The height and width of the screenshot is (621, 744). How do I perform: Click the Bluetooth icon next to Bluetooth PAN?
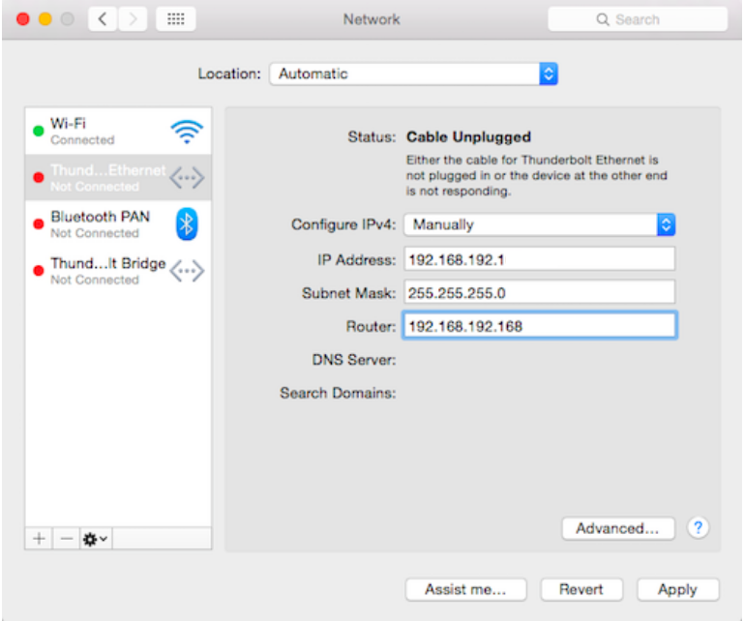[x=187, y=223]
